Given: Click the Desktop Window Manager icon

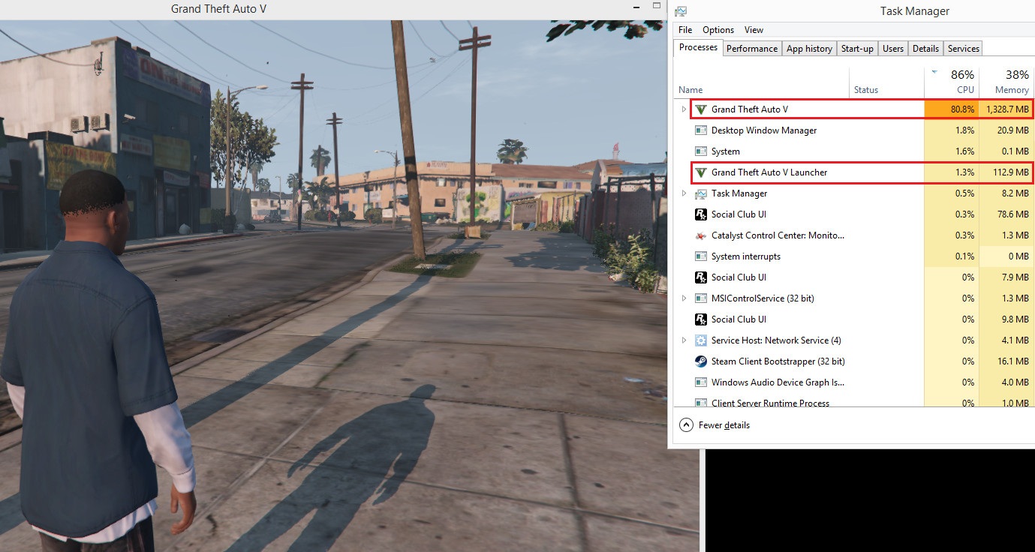Looking at the screenshot, I should (x=701, y=130).
